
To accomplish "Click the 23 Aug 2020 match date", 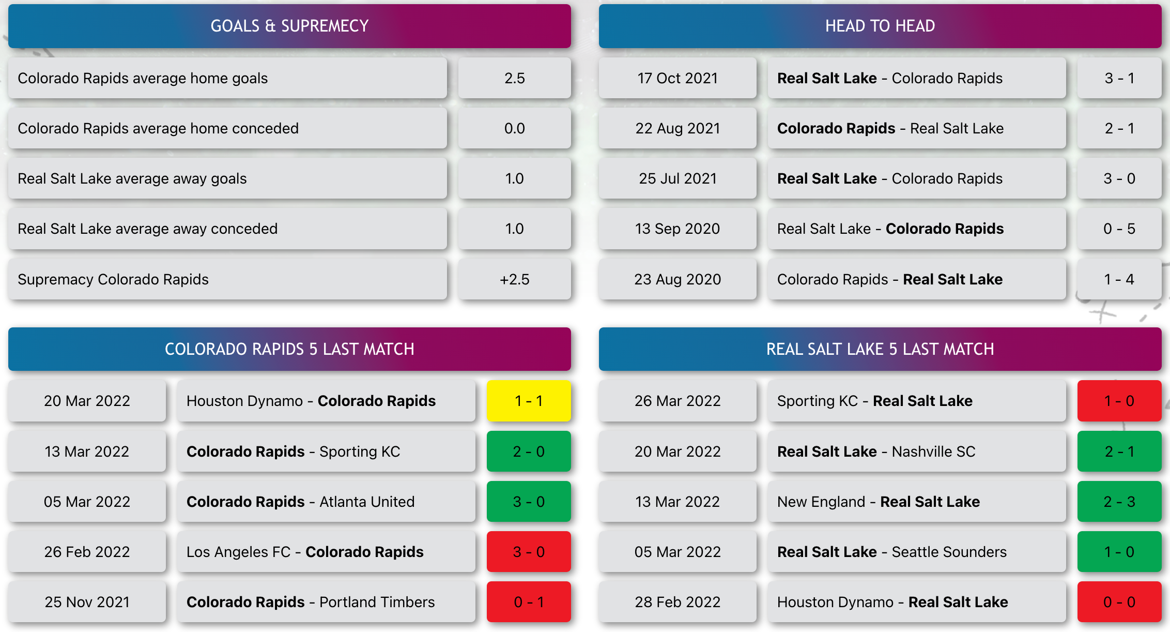I will coord(678,279).
